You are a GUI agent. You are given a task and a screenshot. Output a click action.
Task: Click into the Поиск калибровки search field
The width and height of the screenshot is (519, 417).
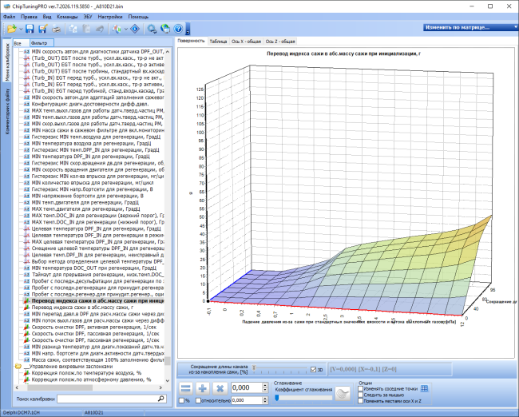107,399
